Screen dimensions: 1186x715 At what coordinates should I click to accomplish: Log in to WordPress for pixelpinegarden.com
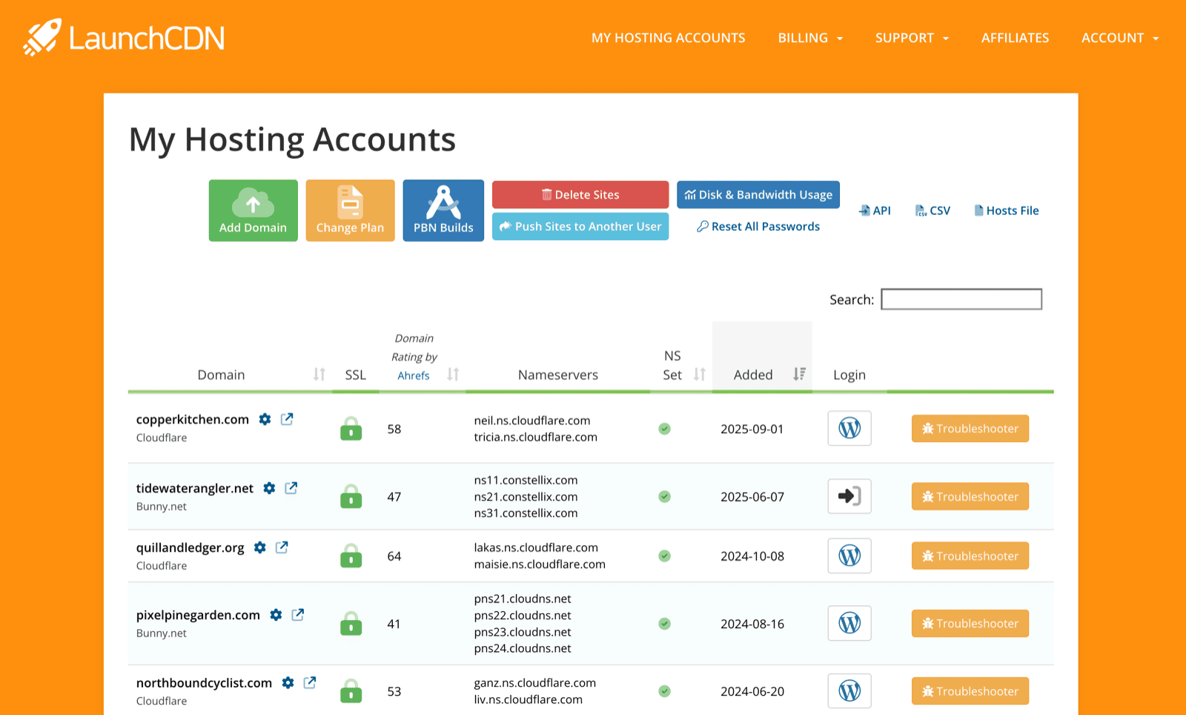(849, 623)
